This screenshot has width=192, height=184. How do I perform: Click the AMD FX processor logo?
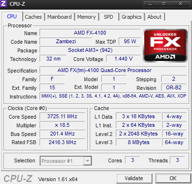(165, 46)
